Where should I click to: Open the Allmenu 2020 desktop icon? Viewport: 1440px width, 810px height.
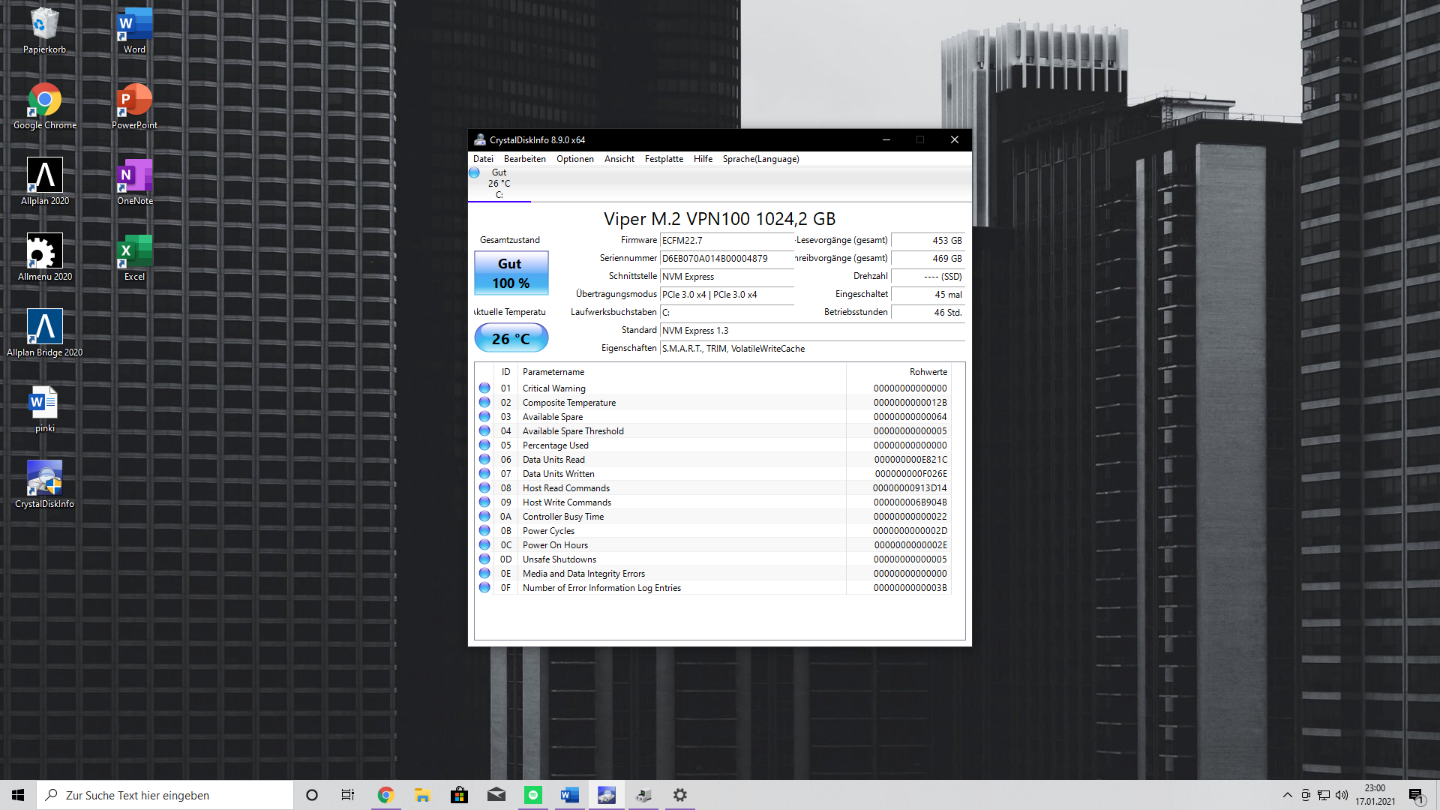click(x=44, y=256)
